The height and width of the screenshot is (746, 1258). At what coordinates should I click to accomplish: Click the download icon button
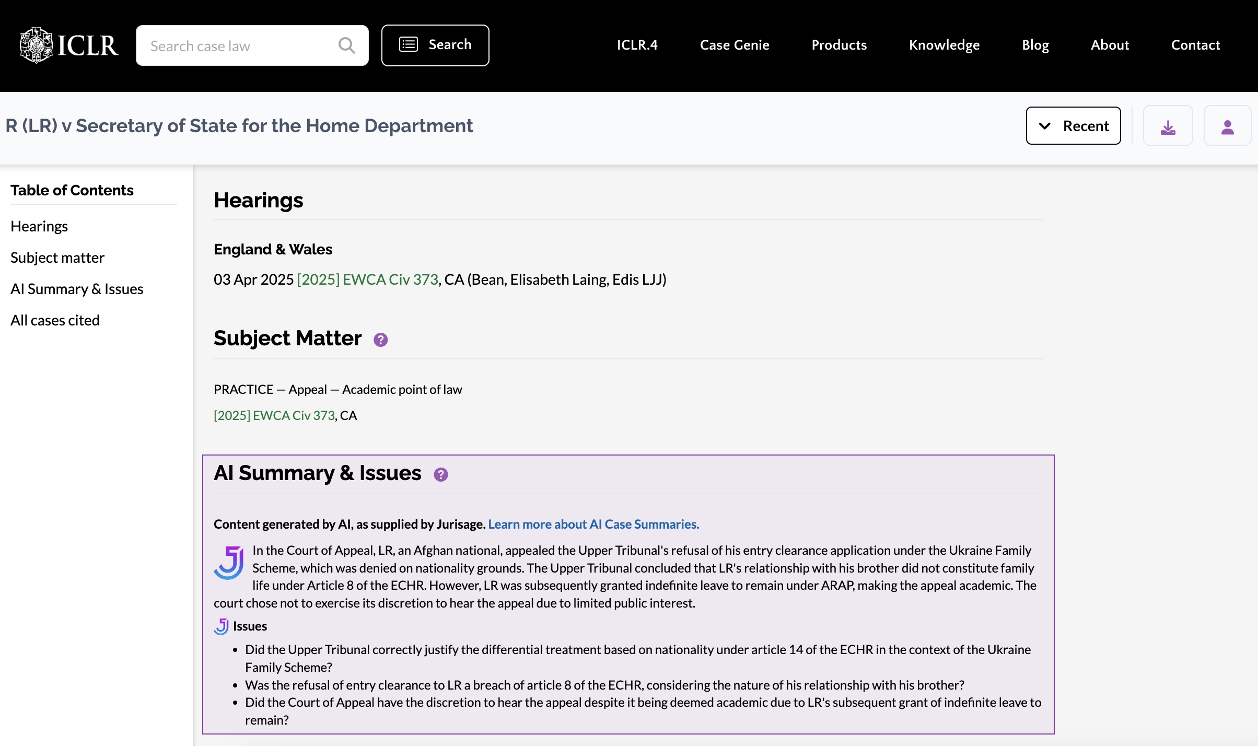pos(1168,125)
